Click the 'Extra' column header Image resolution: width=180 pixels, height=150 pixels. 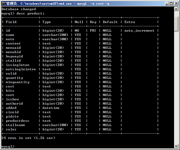coord(130,22)
